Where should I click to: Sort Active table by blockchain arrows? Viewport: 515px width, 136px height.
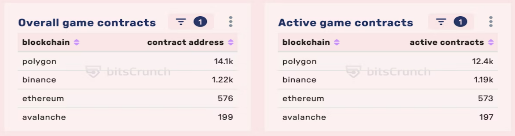pos(337,42)
